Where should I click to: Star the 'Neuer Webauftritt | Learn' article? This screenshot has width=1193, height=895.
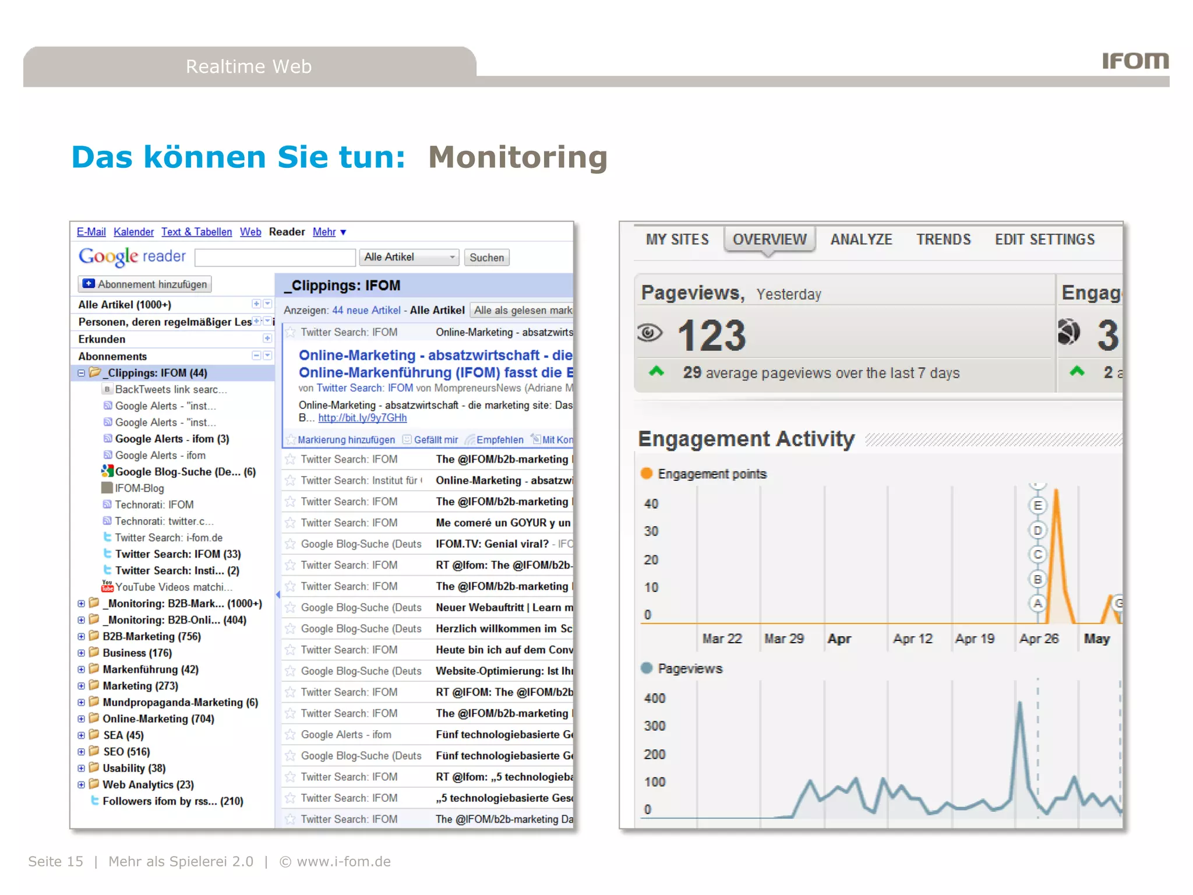(x=290, y=608)
